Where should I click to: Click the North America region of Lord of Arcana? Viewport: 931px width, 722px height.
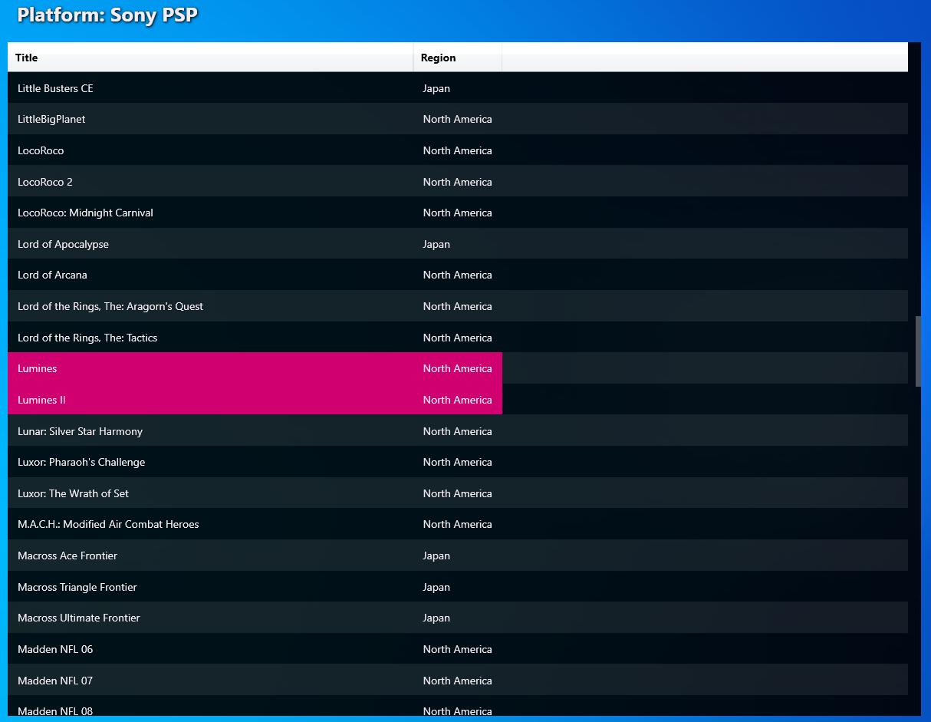[x=457, y=275]
